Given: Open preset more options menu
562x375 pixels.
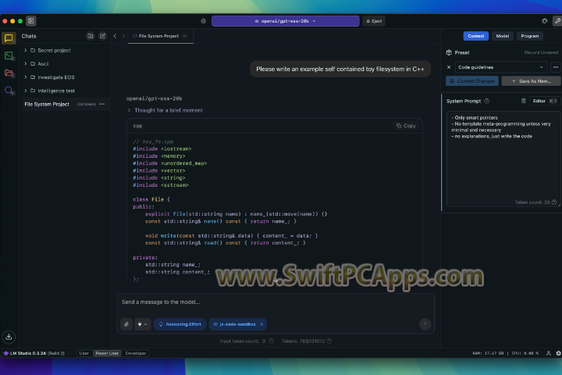Looking at the screenshot, I should [x=556, y=67].
